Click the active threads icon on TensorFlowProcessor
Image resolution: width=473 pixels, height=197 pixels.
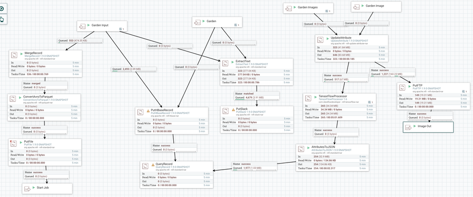370,102
